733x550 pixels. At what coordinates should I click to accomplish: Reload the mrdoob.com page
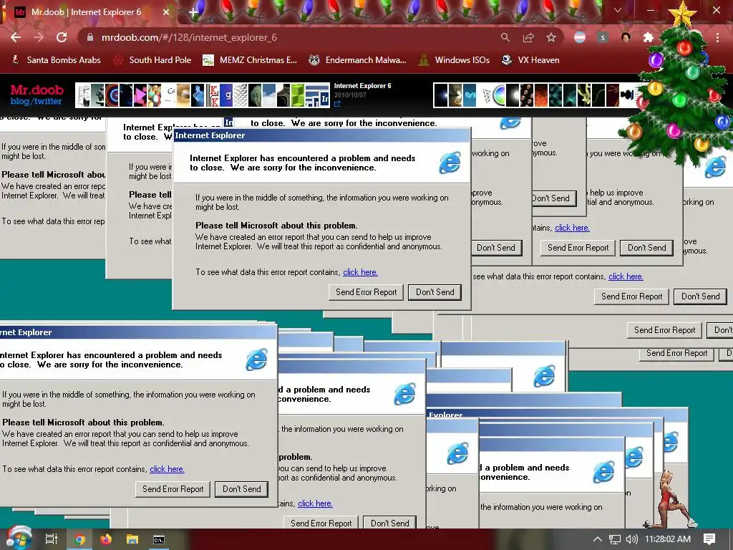pyautogui.click(x=62, y=37)
